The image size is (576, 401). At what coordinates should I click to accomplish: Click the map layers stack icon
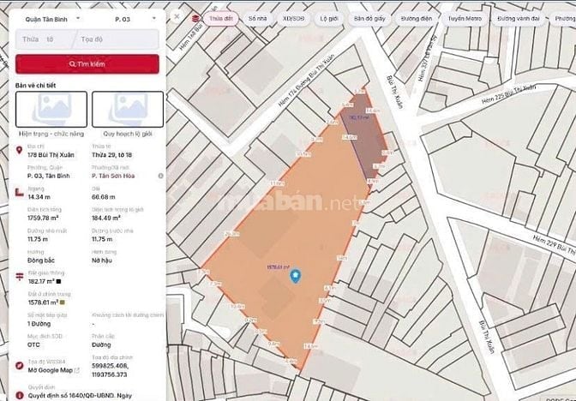tap(197, 17)
